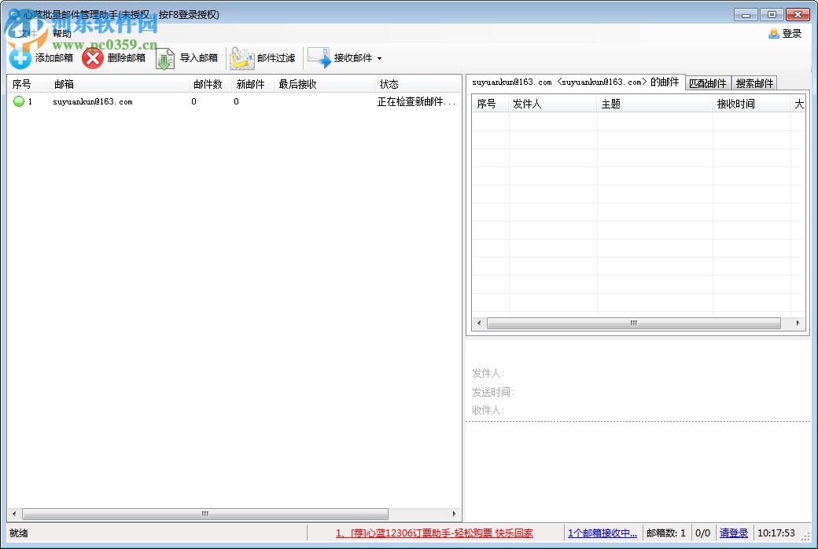Image resolution: width=818 pixels, height=549 pixels.
Task: Switch to the 搜索邮件 tab
Action: point(754,83)
